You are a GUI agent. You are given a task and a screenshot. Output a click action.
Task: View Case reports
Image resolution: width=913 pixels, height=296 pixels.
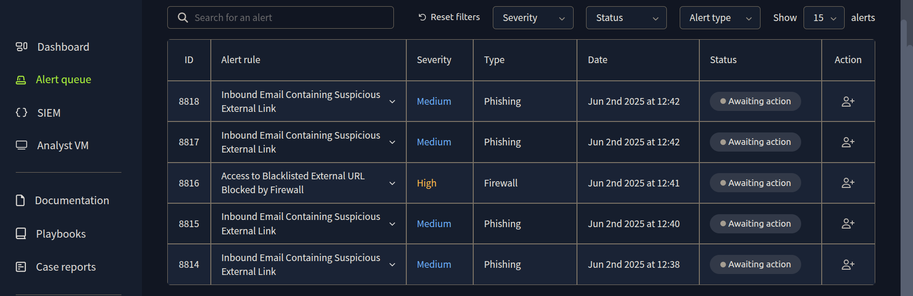pos(65,266)
